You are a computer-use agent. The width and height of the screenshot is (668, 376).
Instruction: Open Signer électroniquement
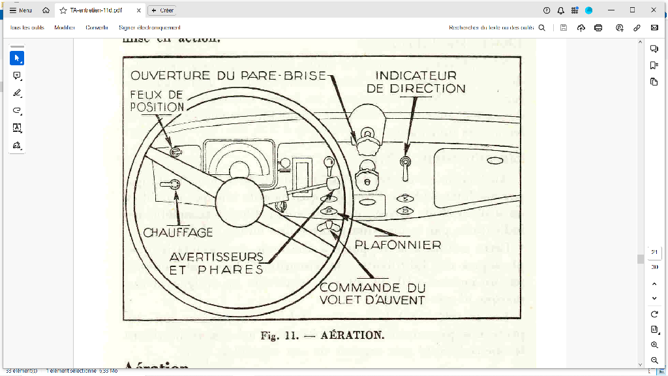click(x=149, y=27)
